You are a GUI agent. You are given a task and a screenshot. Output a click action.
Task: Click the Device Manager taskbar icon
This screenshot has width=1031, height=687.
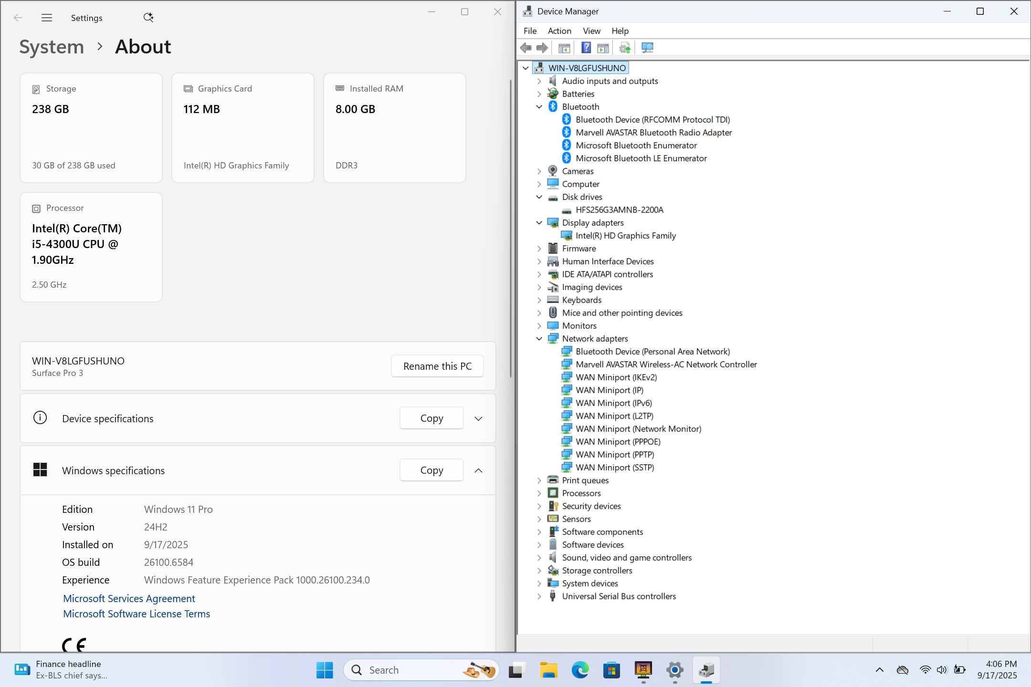point(706,670)
